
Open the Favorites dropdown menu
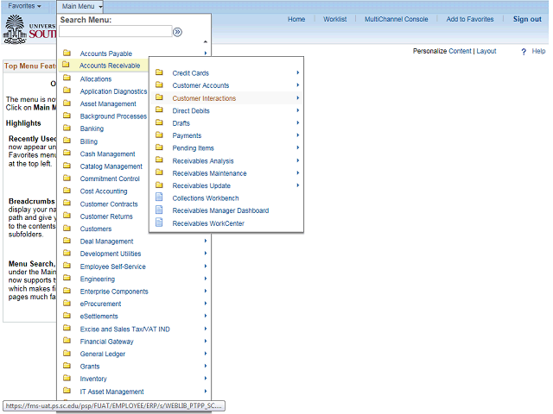[24, 6]
